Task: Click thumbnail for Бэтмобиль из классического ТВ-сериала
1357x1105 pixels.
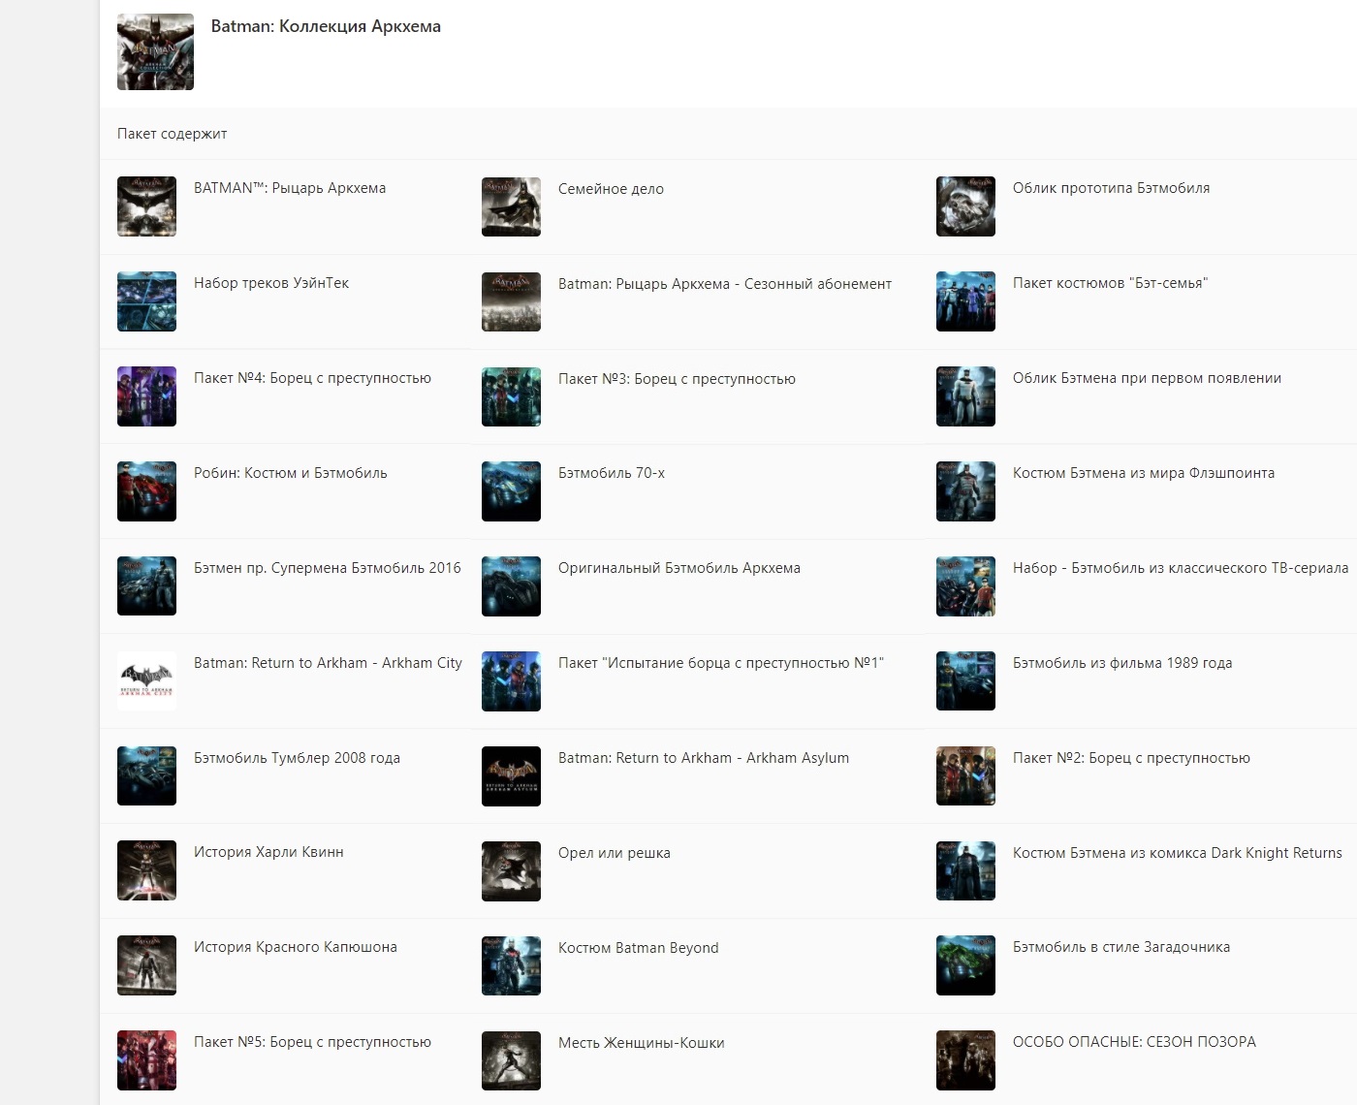Action: point(965,586)
